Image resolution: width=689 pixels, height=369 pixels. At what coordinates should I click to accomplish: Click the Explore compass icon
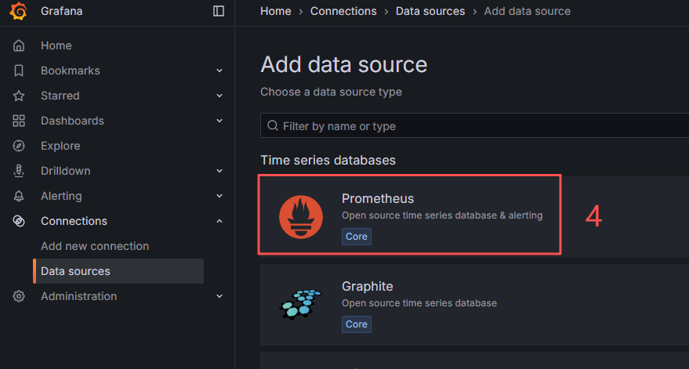point(19,146)
